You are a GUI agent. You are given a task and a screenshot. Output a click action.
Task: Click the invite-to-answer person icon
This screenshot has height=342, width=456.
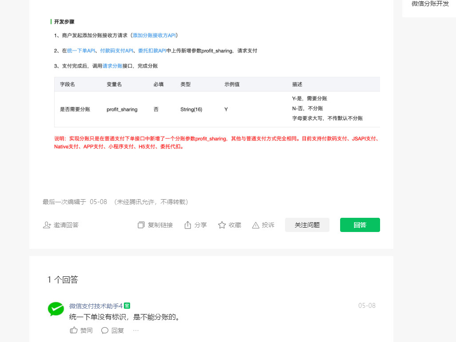pyautogui.click(x=47, y=225)
